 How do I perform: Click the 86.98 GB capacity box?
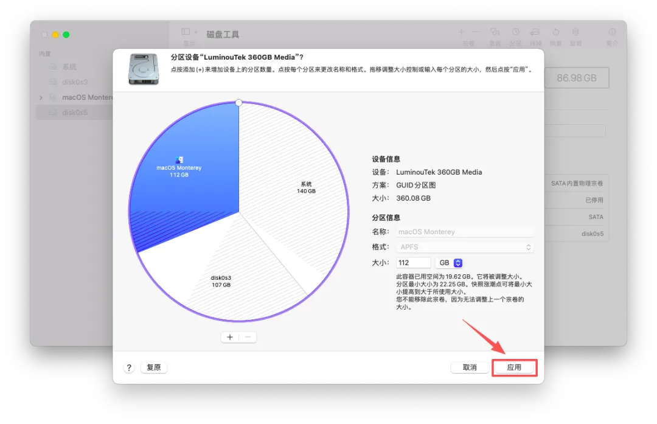[577, 78]
